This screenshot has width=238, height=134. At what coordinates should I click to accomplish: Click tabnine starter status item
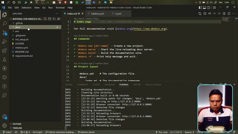(86, 132)
